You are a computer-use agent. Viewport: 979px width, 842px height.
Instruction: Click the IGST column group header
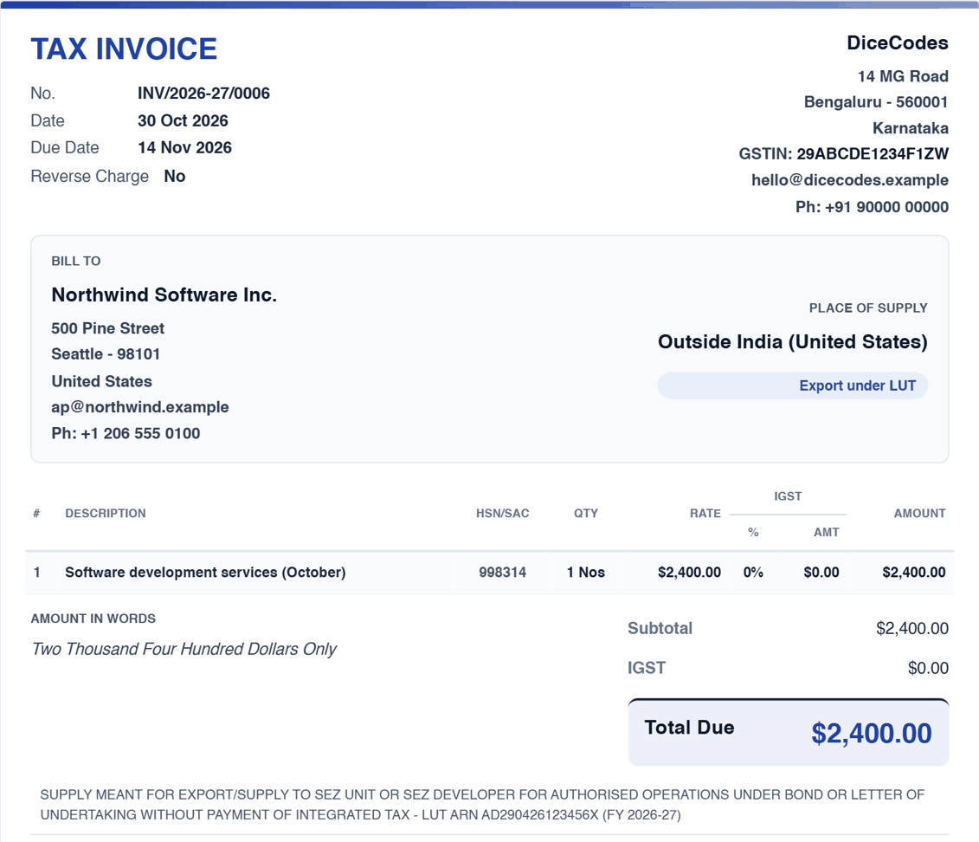point(788,496)
